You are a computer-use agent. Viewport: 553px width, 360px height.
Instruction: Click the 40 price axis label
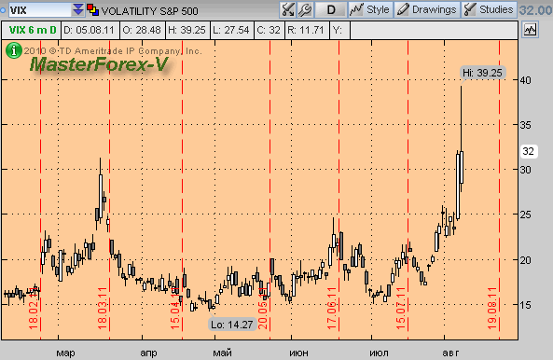[x=526, y=80]
